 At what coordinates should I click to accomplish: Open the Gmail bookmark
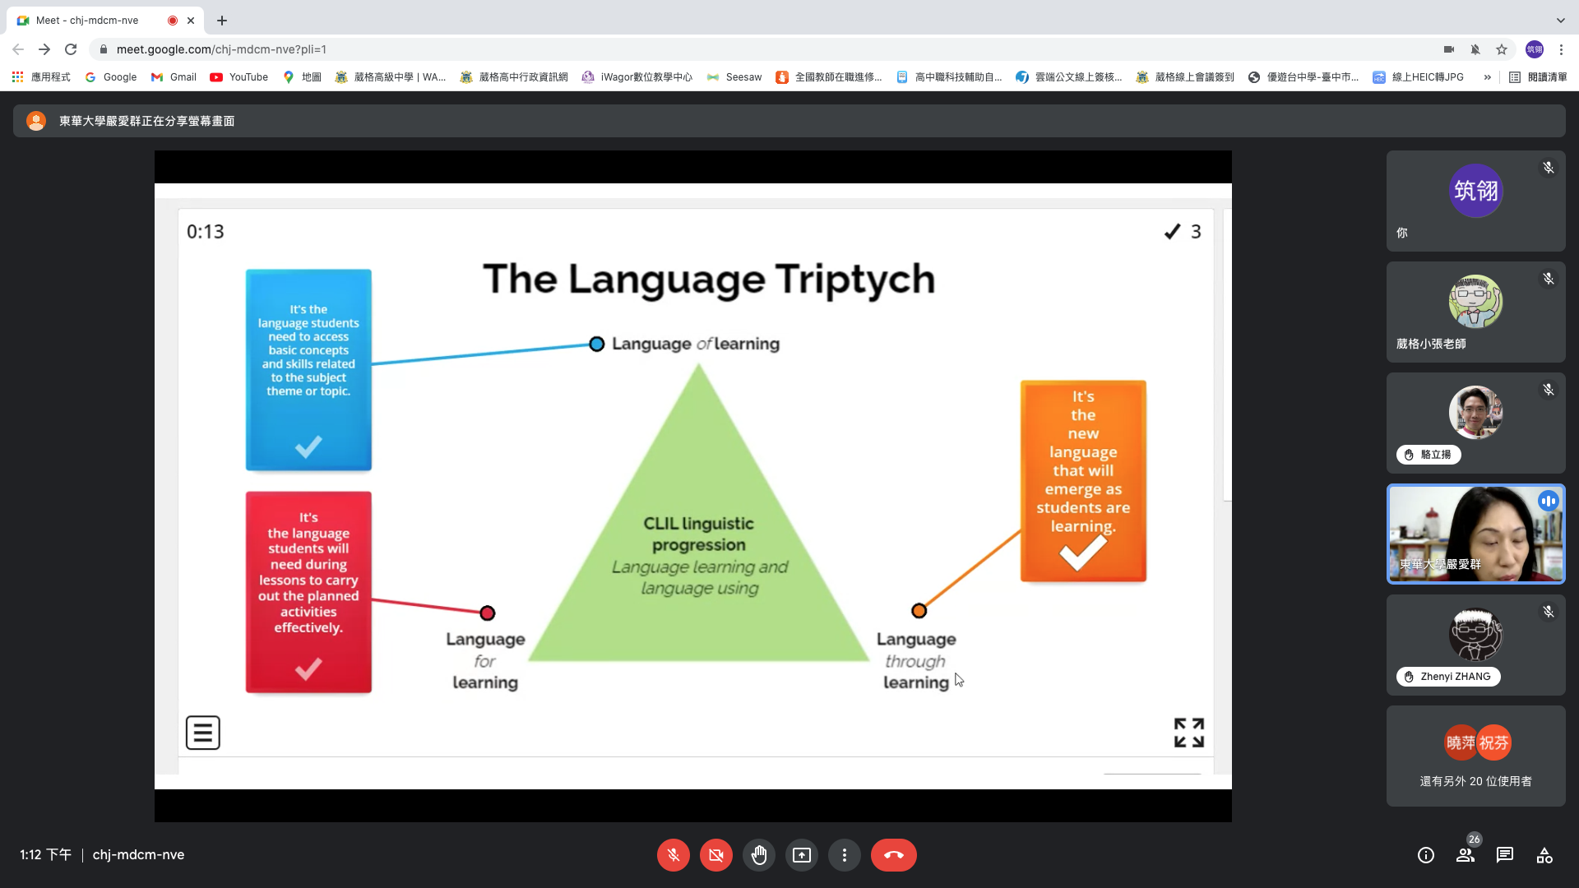pos(174,77)
